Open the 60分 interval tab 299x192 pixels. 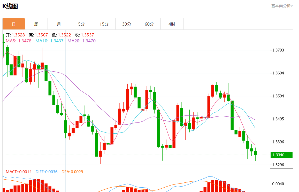(x=149, y=24)
